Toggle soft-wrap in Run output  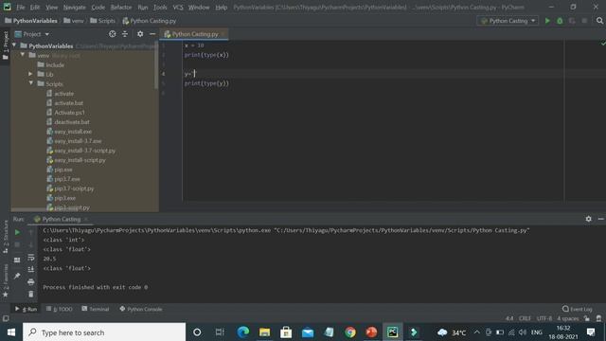pos(31,257)
